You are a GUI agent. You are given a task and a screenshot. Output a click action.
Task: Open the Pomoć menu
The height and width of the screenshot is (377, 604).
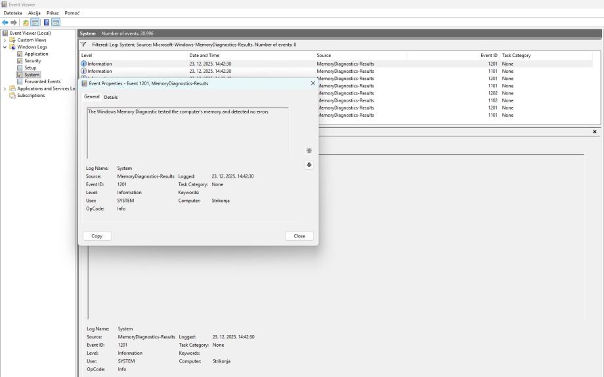click(x=72, y=13)
